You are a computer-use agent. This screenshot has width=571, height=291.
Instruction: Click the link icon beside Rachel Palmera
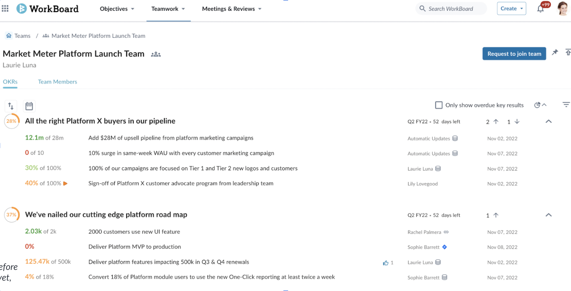pyautogui.click(x=446, y=232)
